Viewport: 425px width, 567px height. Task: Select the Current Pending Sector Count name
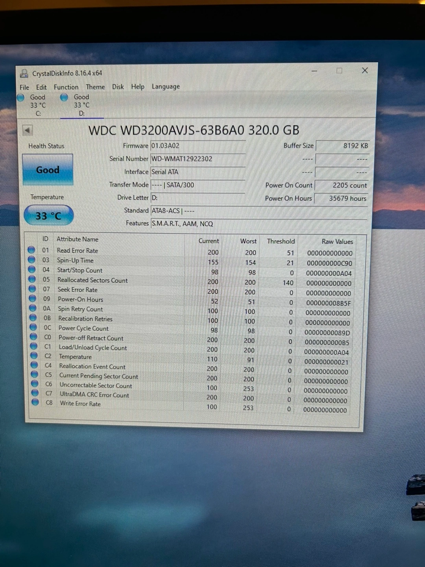pos(98,376)
